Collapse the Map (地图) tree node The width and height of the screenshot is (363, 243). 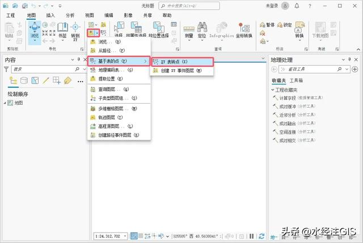coord(5,103)
